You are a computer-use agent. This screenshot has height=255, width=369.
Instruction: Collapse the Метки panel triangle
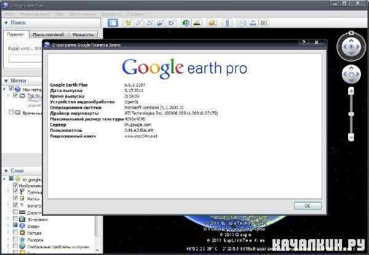(x=6, y=81)
